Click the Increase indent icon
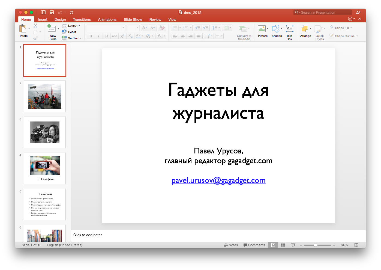 [206, 28]
